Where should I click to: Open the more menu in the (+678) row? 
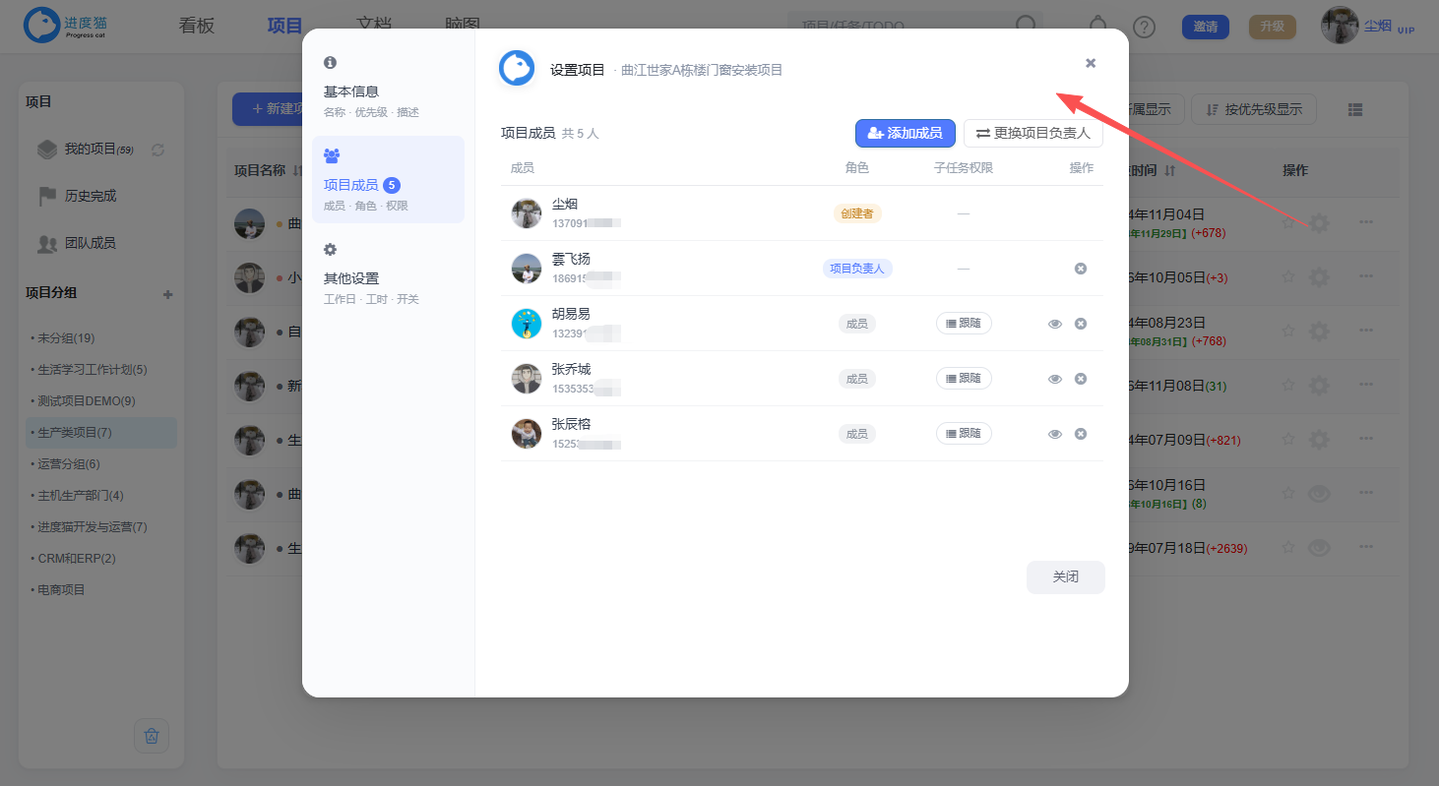pyautogui.click(x=1366, y=222)
